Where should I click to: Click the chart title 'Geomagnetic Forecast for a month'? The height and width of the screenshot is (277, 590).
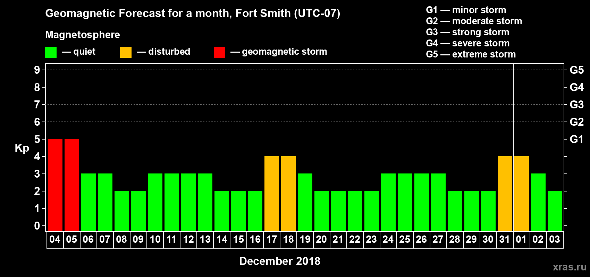[x=138, y=13]
